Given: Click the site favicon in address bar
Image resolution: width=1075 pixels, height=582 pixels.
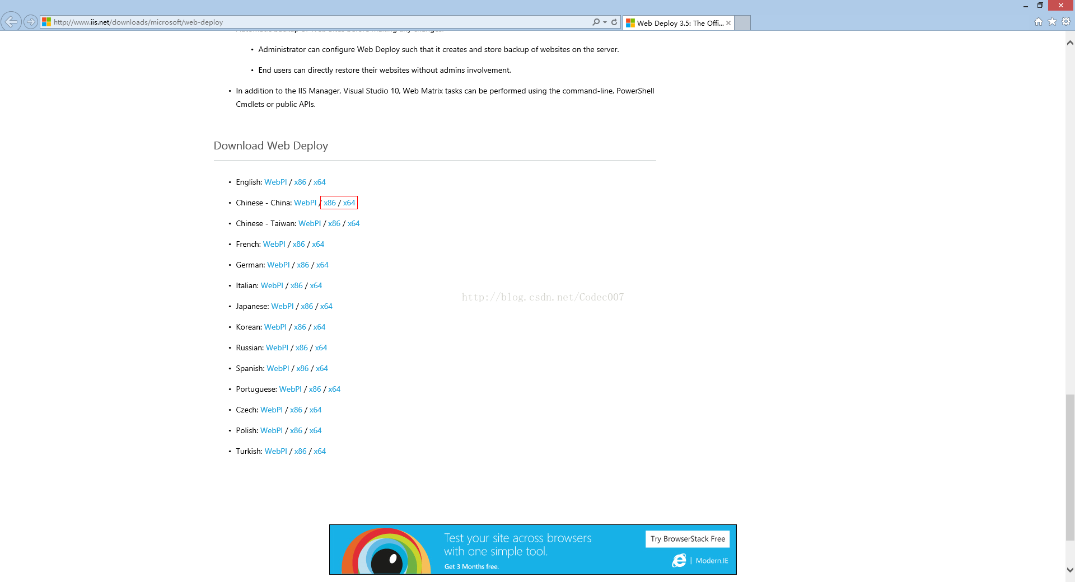Looking at the screenshot, I should (46, 22).
